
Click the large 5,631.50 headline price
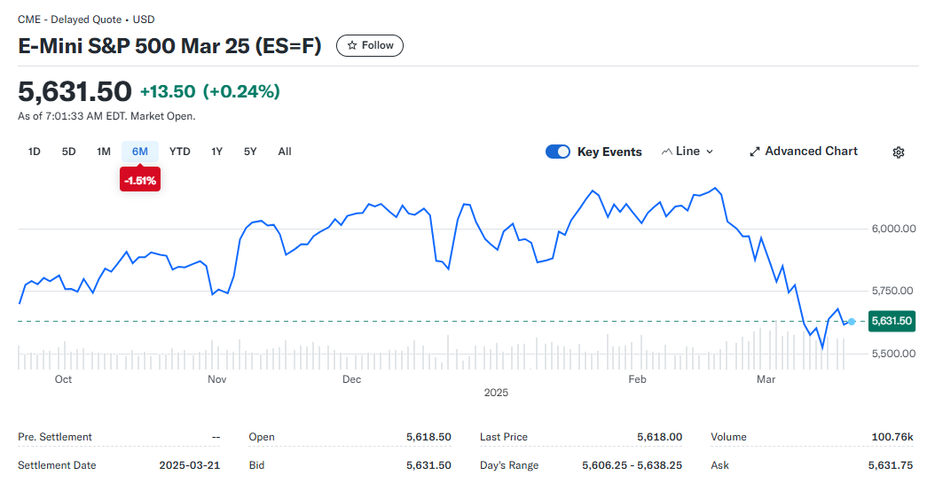[75, 91]
